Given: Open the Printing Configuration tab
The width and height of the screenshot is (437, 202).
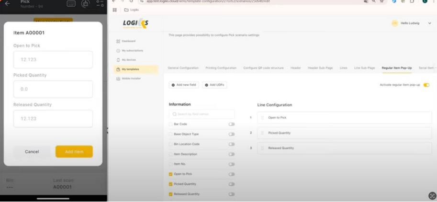Looking at the screenshot, I should (x=221, y=68).
